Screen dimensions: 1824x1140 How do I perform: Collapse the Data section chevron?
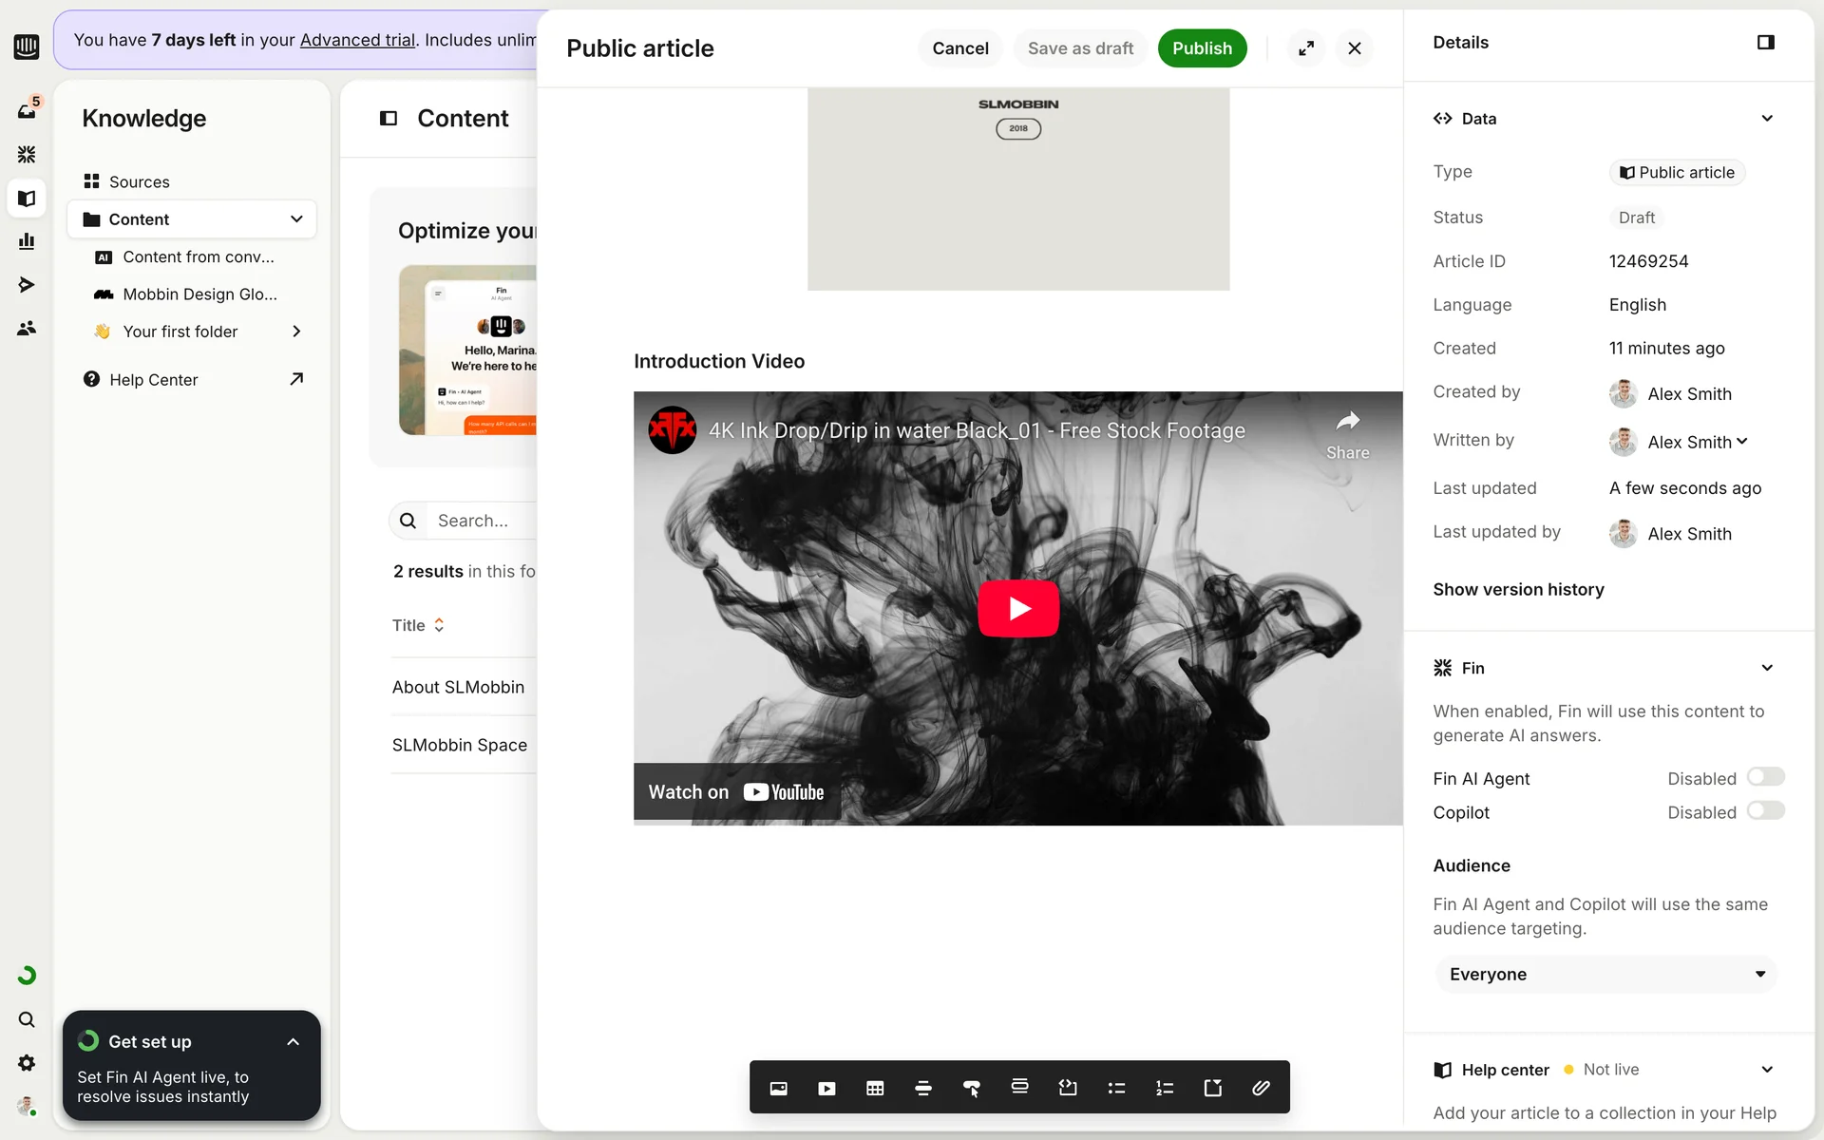tap(1766, 119)
